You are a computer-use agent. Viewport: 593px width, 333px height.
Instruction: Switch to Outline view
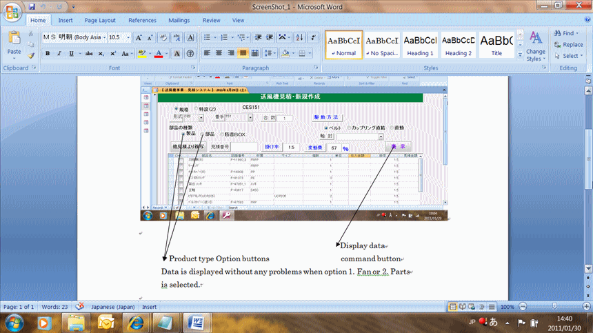(x=482, y=307)
